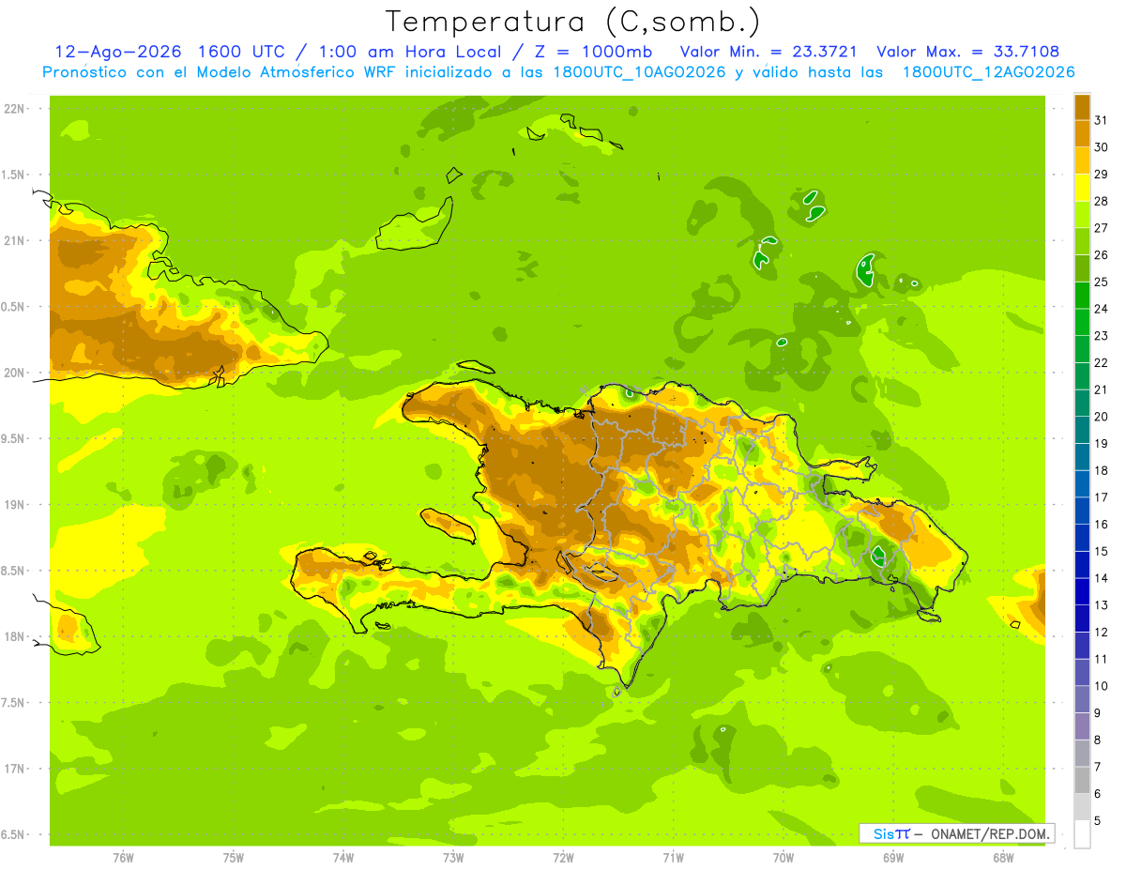Click the "69W" longitude label
The image size is (1126, 870).
[893, 858]
